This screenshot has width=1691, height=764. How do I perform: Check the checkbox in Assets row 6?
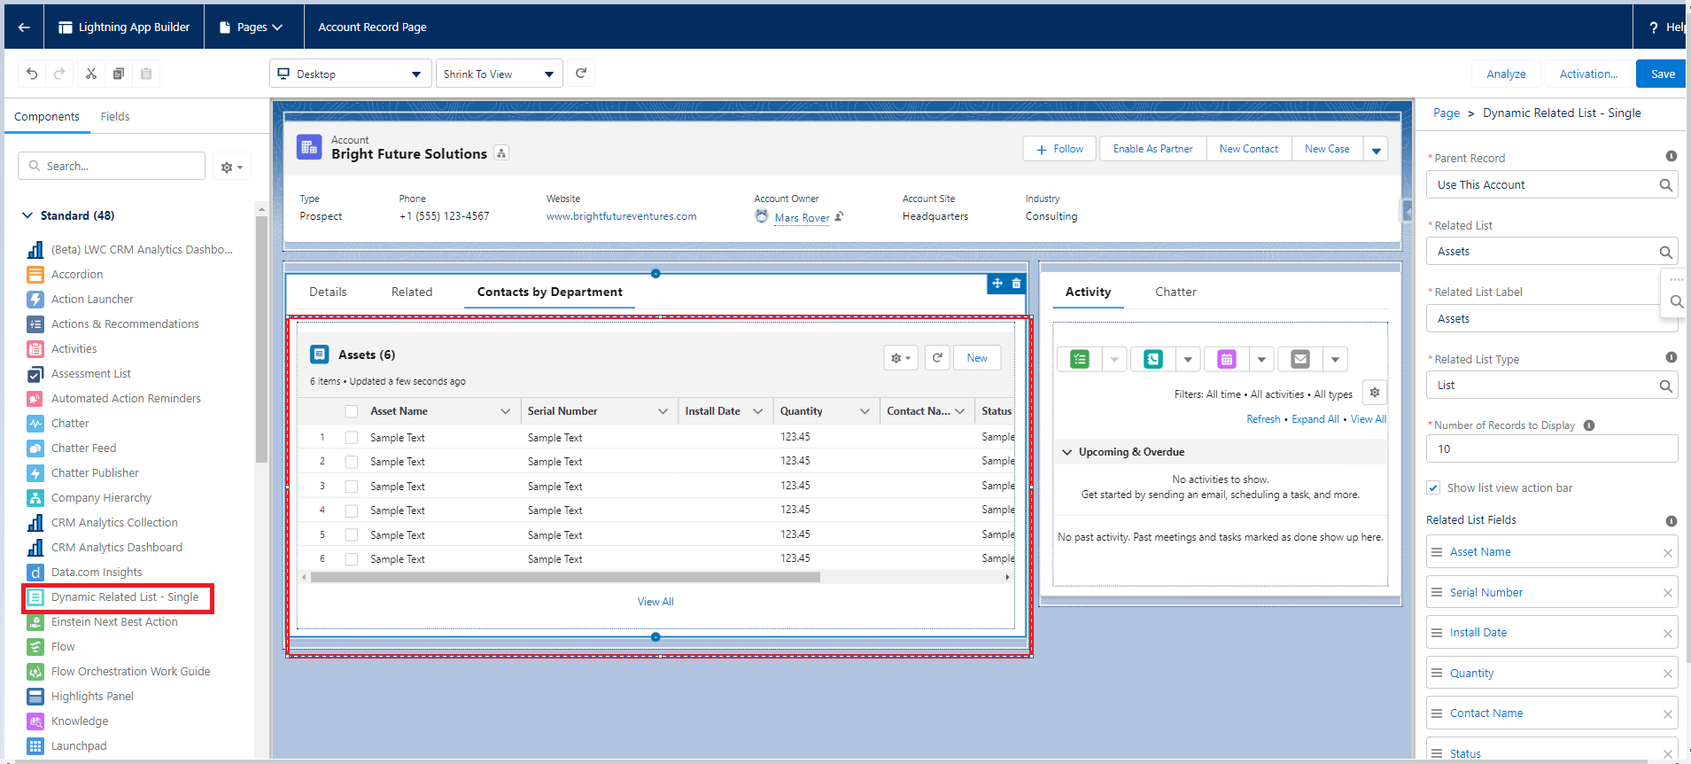(x=352, y=559)
